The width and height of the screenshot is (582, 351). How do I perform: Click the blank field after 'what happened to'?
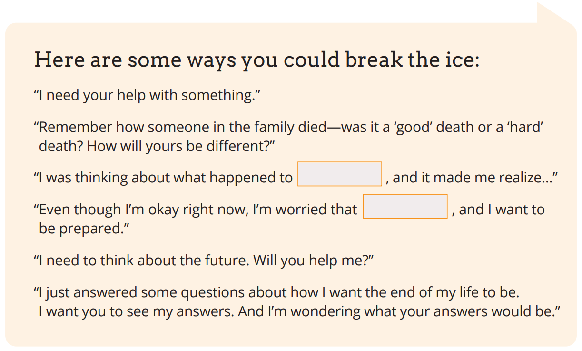pos(340,174)
